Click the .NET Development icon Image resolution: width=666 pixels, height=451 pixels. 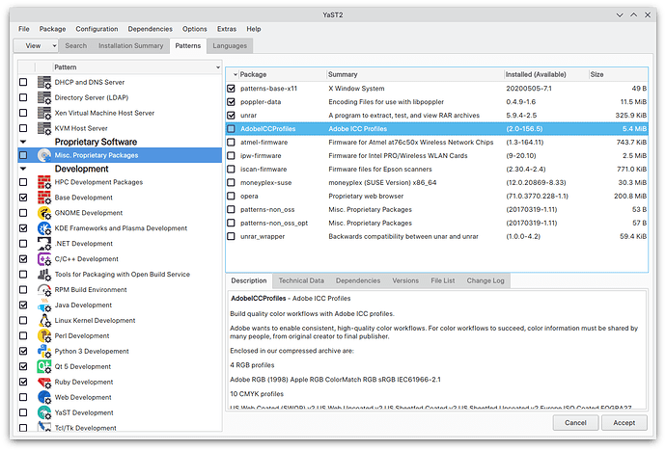point(44,243)
